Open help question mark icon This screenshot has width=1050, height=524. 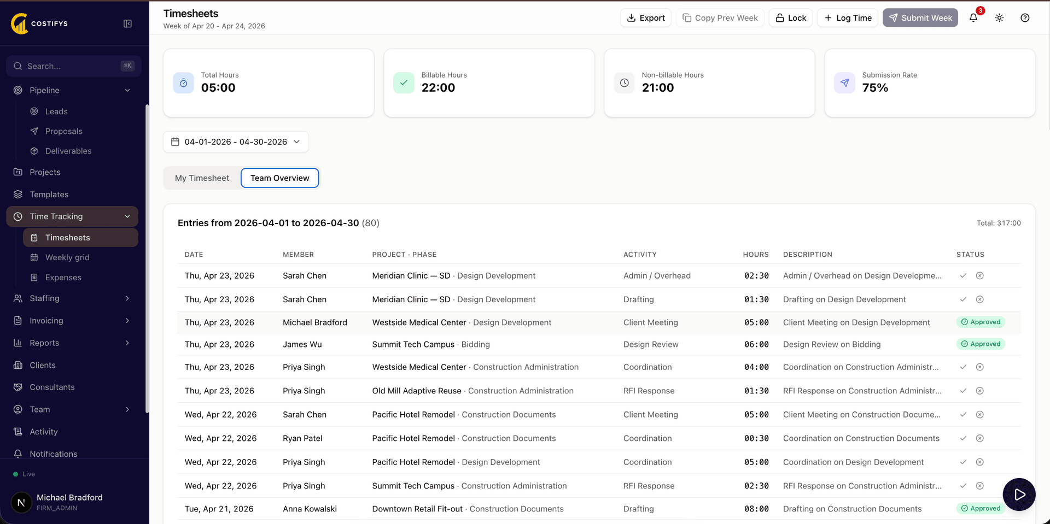[1025, 17]
